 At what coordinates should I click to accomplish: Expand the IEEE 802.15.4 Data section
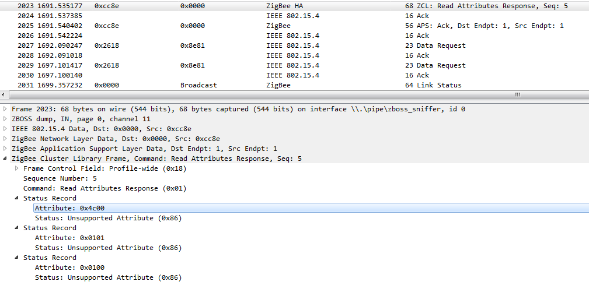(x=5, y=129)
